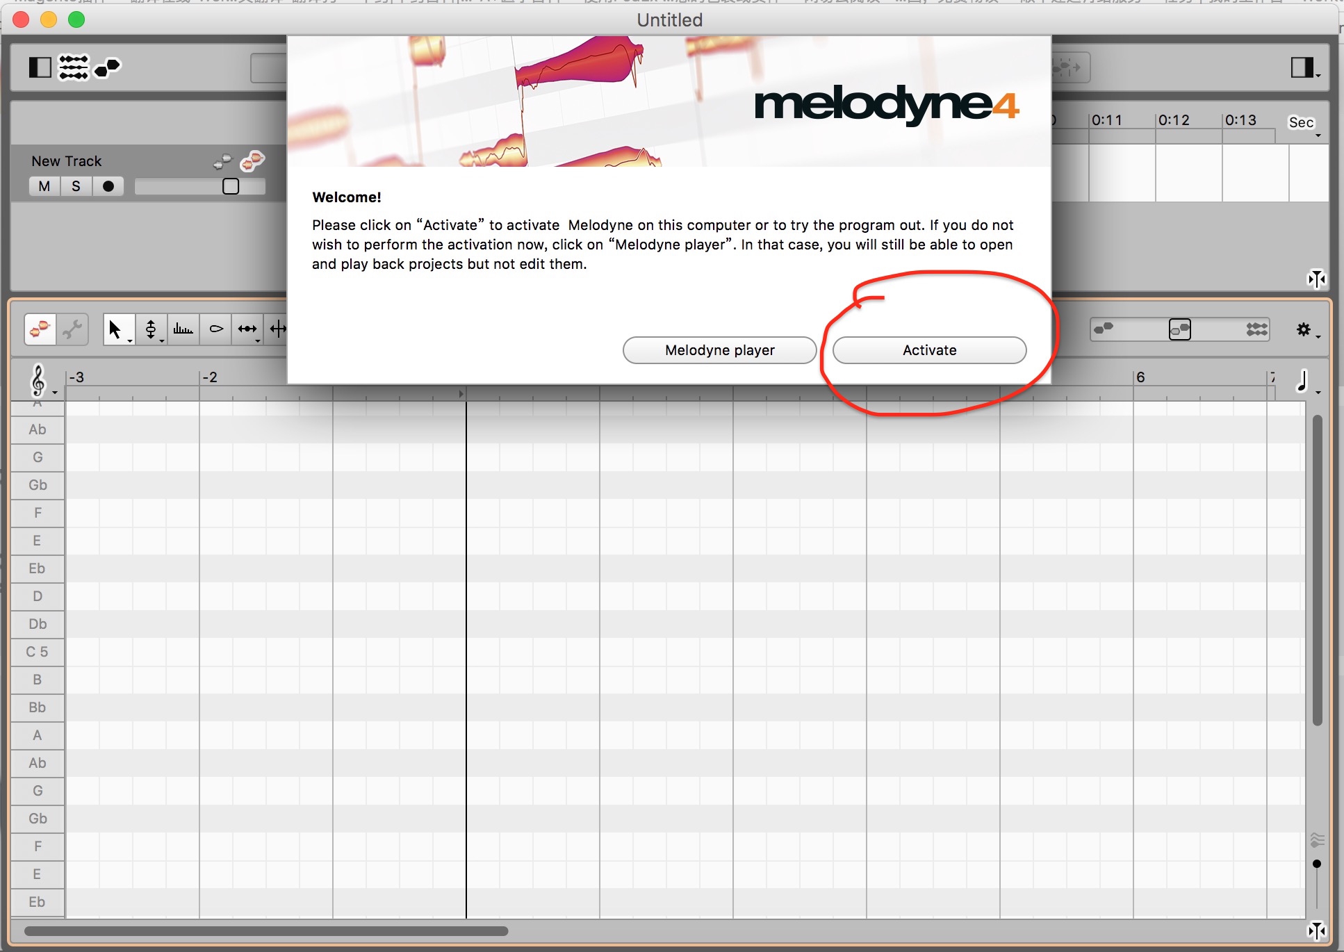Click the Db pitch label
Image resolution: width=1344 pixels, height=952 pixels.
(x=38, y=624)
